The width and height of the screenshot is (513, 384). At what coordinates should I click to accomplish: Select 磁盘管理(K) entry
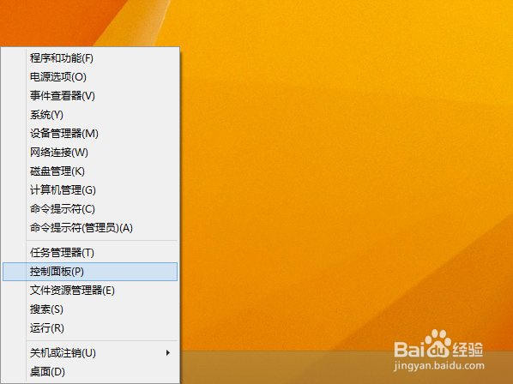90,171
